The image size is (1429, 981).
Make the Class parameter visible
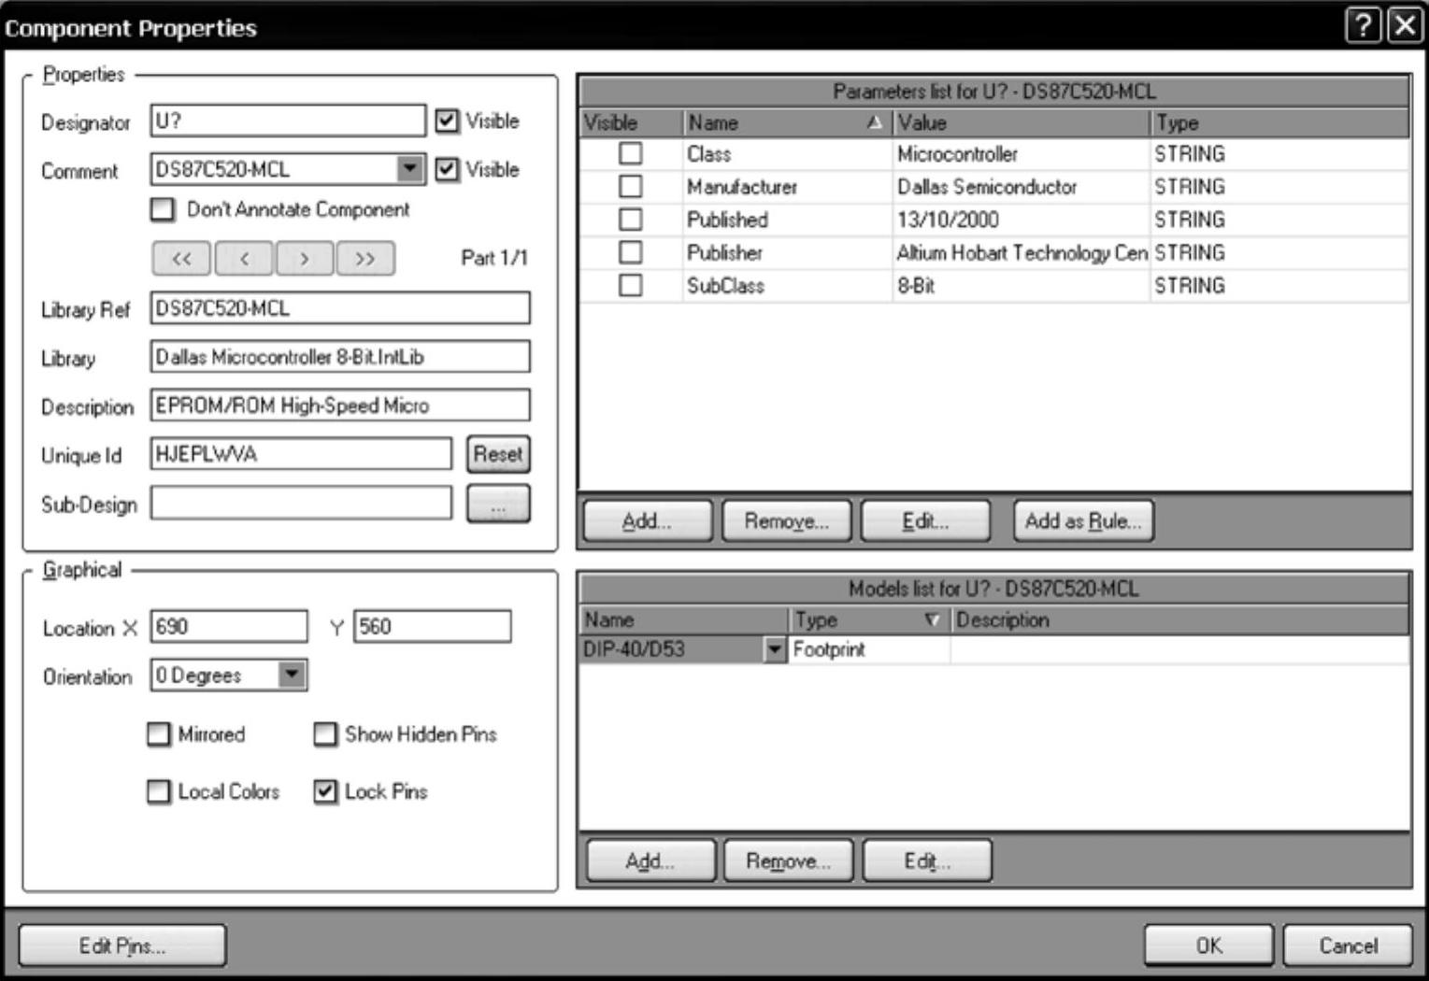click(x=631, y=153)
